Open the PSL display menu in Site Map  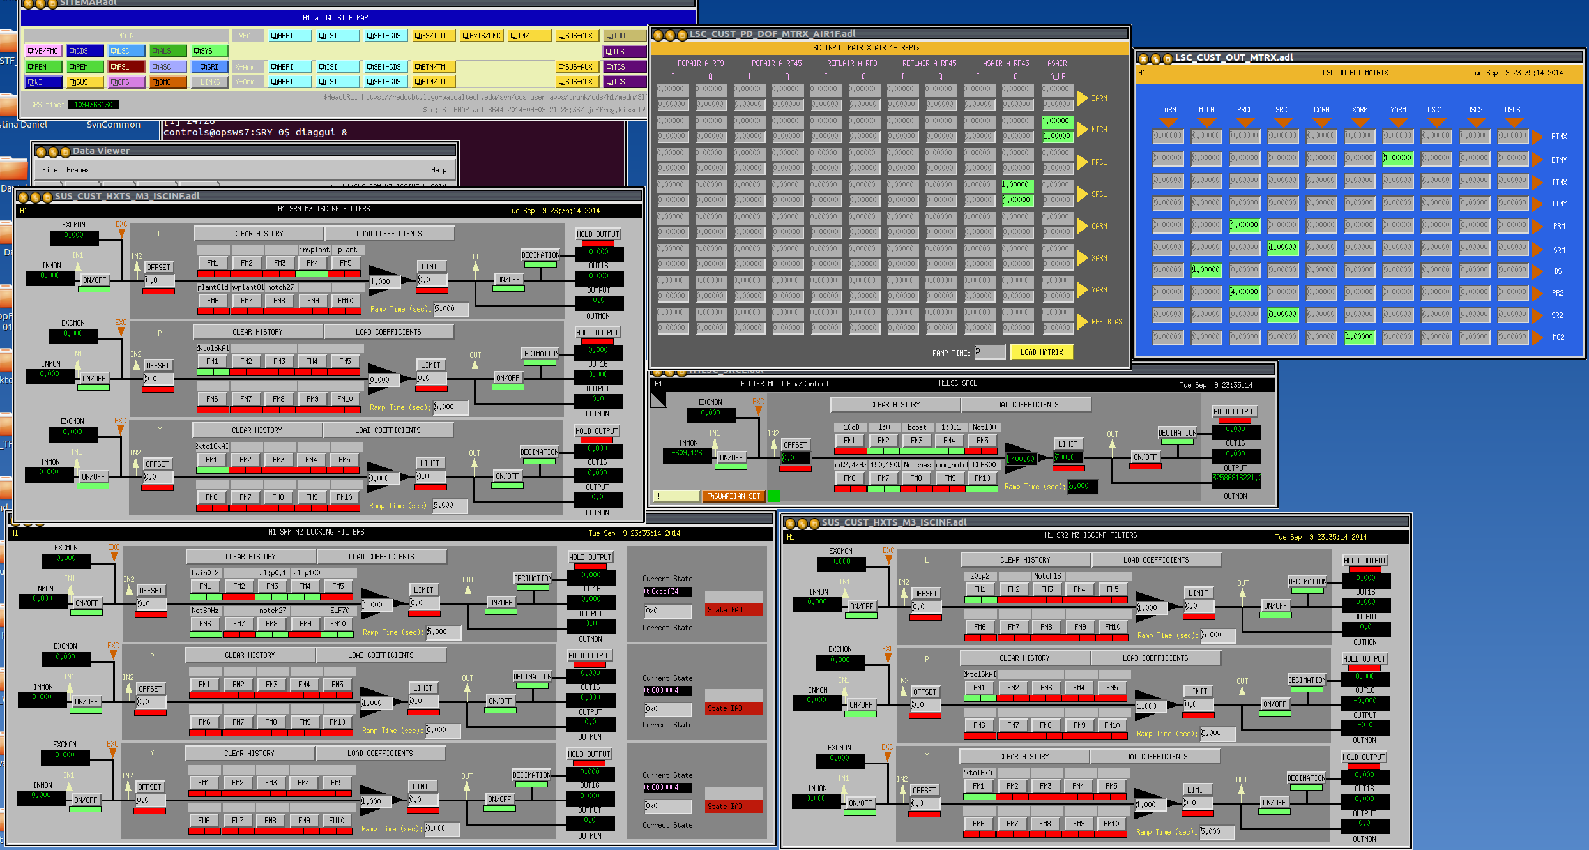point(126,66)
